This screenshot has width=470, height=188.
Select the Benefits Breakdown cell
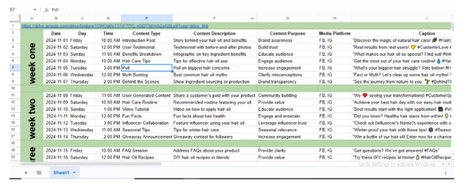147,54
